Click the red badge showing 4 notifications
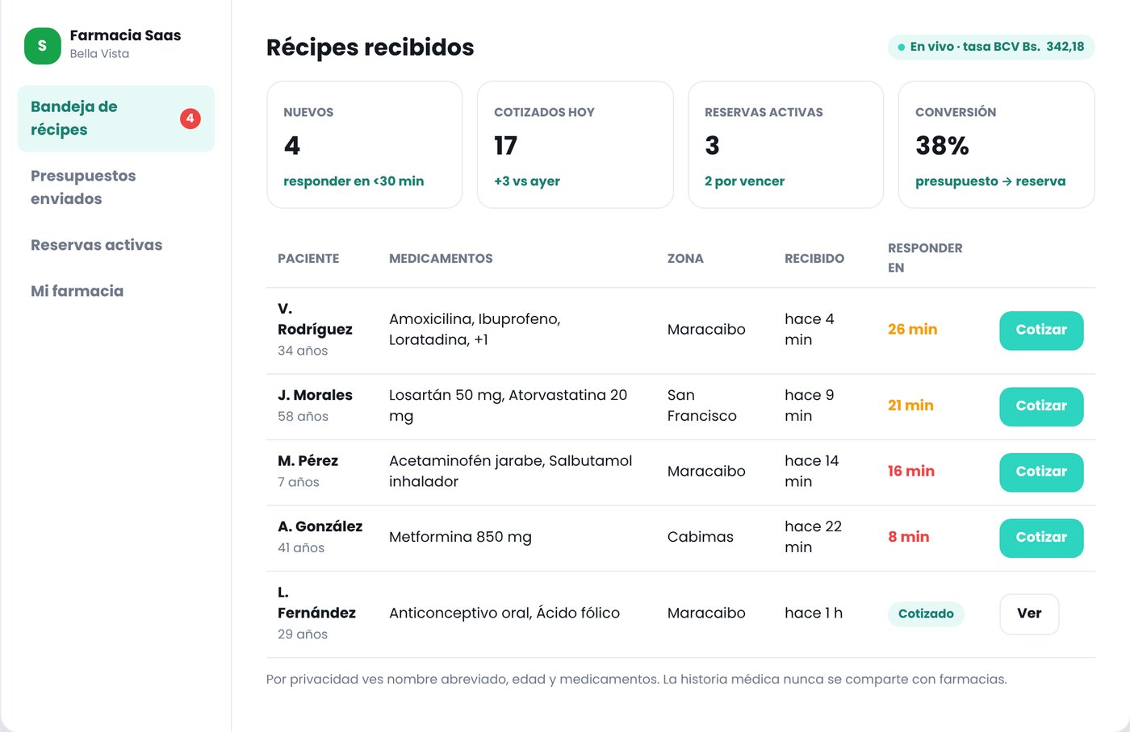 point(190,119)
